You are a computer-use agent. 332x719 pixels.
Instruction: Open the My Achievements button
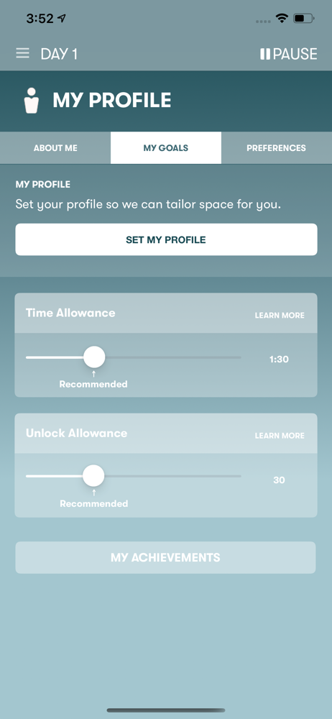[165, 558]
